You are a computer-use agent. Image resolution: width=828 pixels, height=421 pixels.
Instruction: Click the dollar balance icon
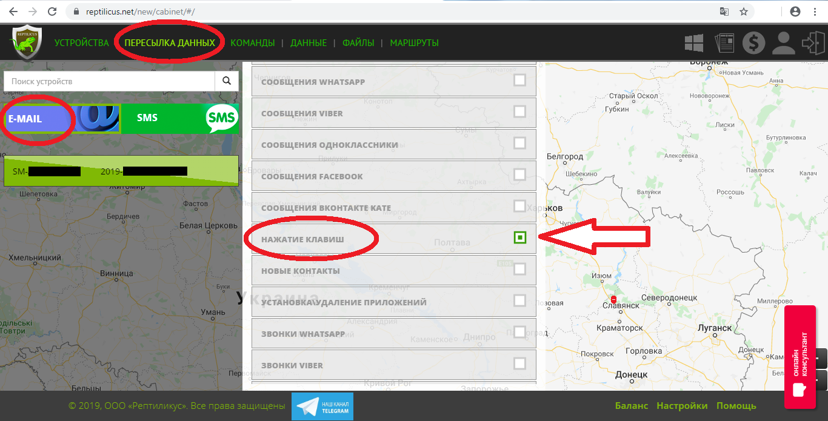pos(754,43)
